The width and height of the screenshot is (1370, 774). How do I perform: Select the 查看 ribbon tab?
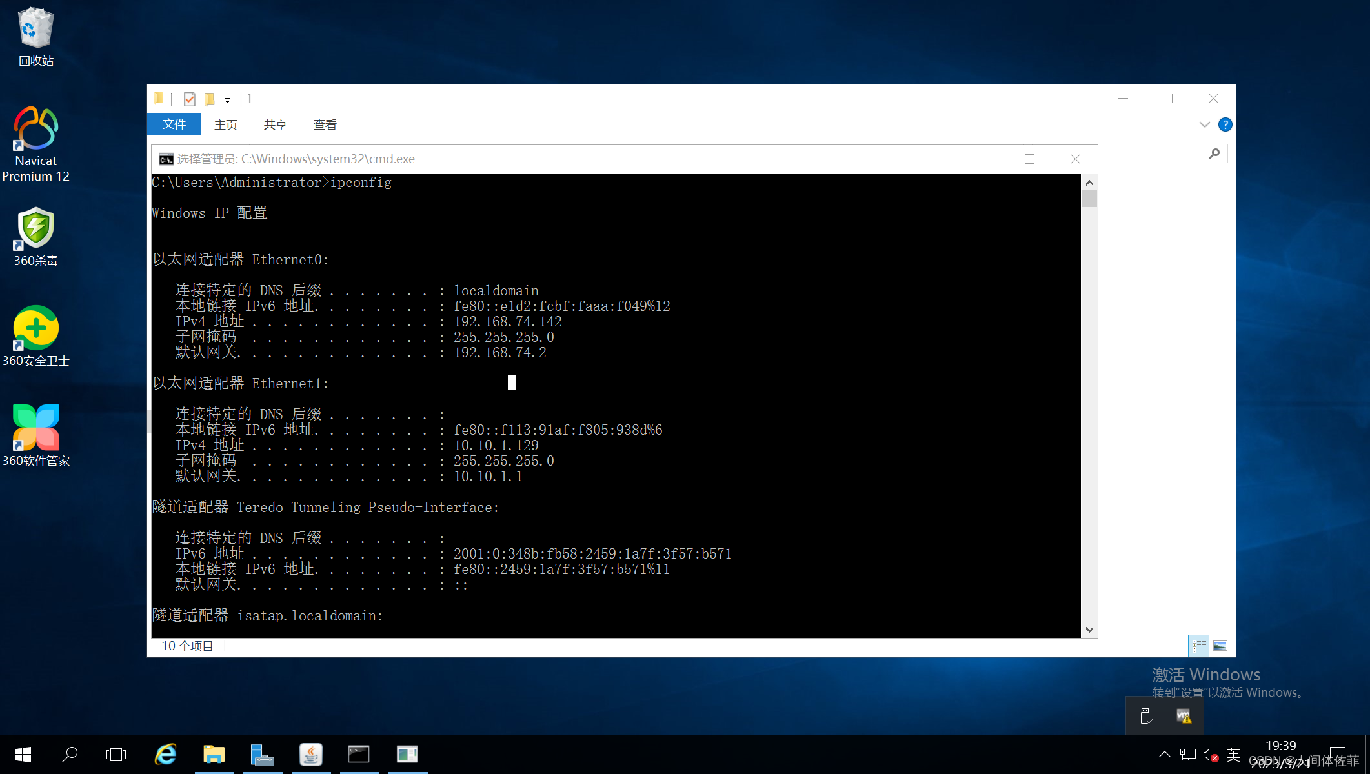coord(325,124)
